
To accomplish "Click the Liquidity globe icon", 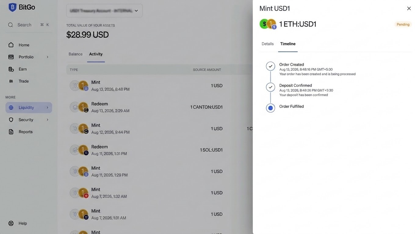I will tap(11, 108).
